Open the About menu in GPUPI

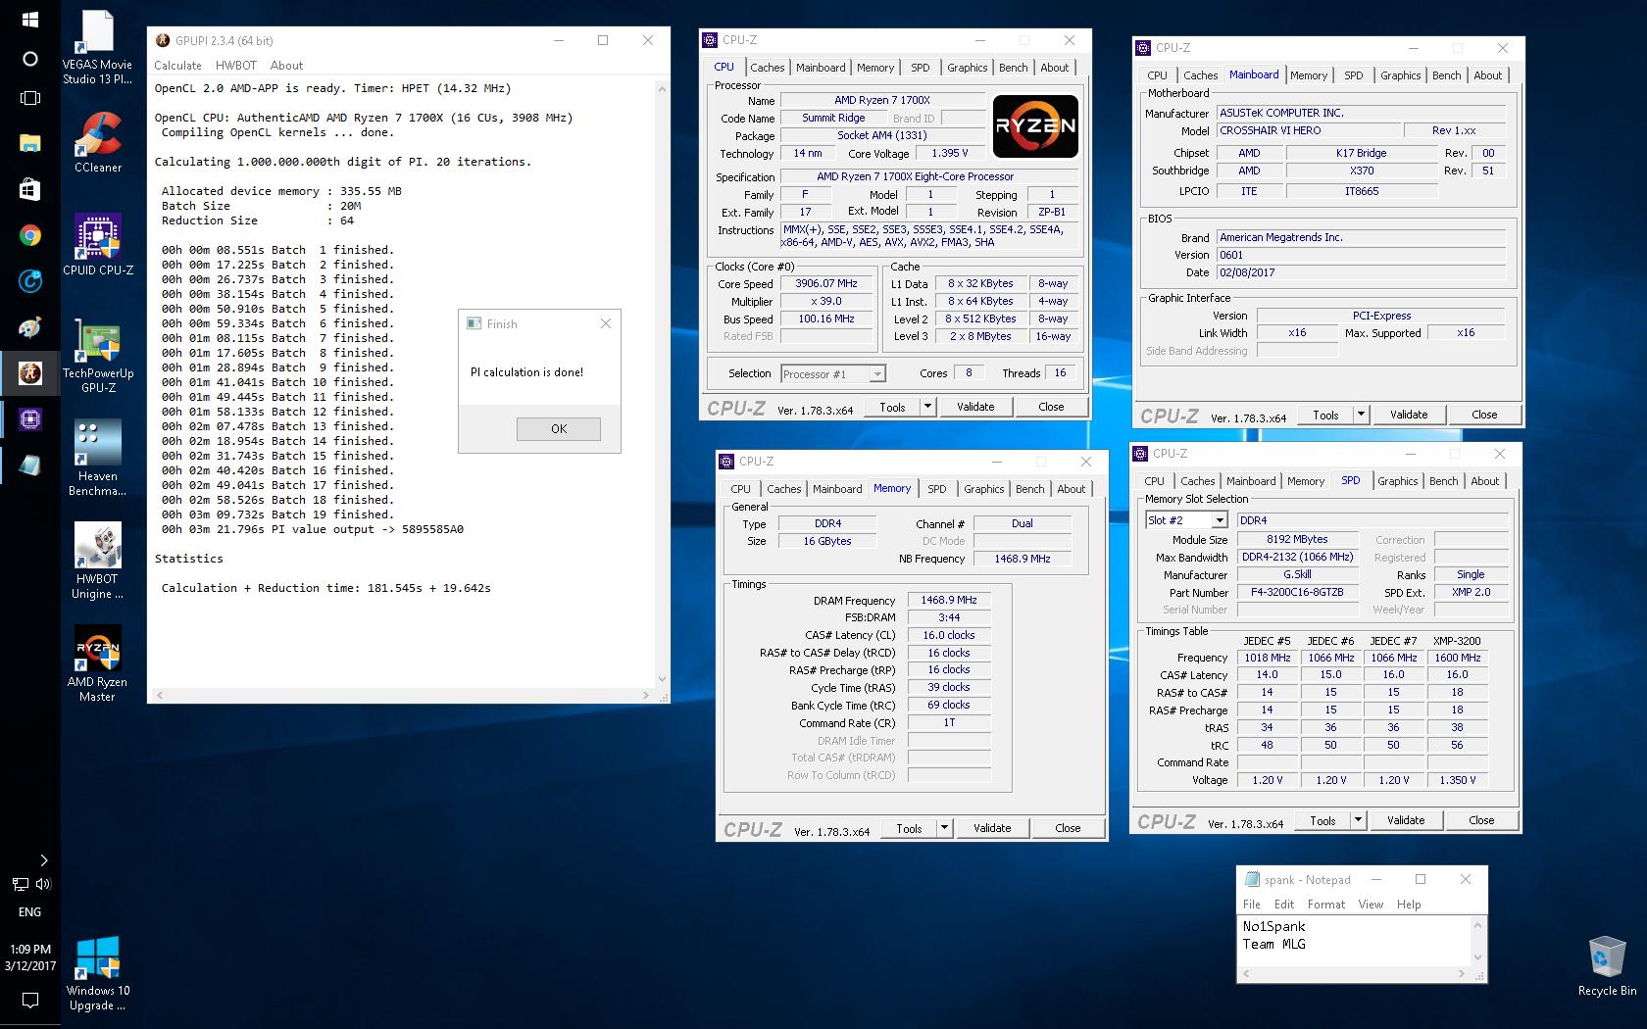(x=286, y=66)
